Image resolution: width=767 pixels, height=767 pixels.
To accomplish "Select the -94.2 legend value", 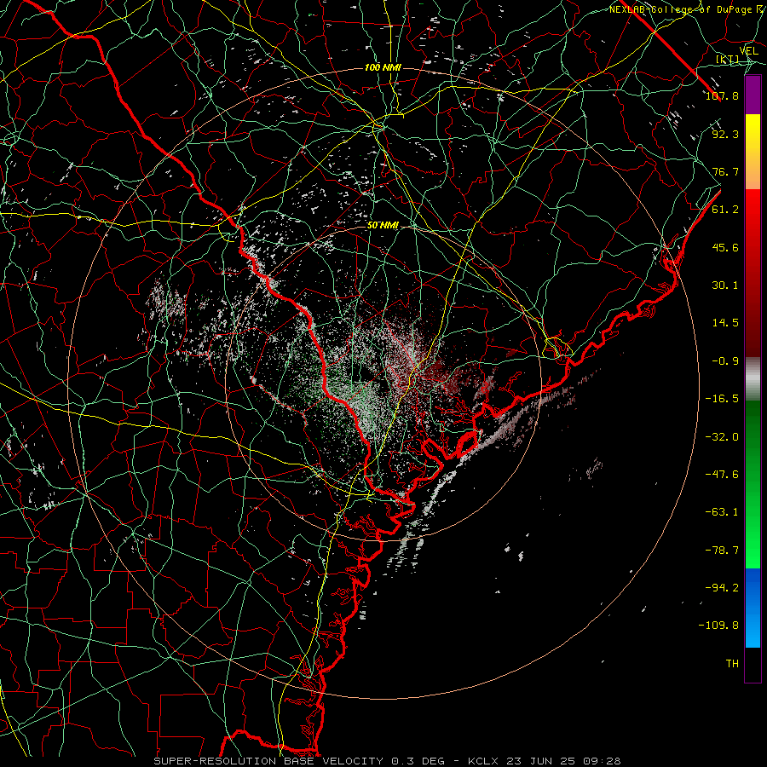I will (722, 588).
